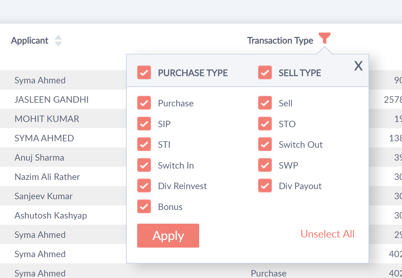Uncheck the Sell filter option

[x=265, y=103]
